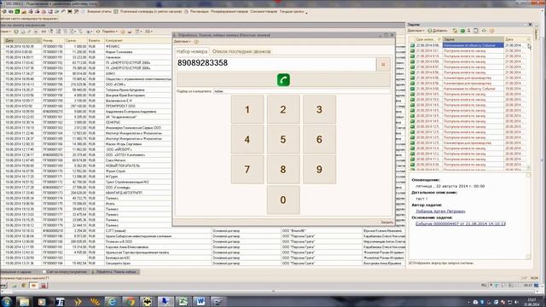This screenshot has height=307, width=546.
Task: Click the edit task icon in tasks toolbar
Action: [x=455, y=31]
